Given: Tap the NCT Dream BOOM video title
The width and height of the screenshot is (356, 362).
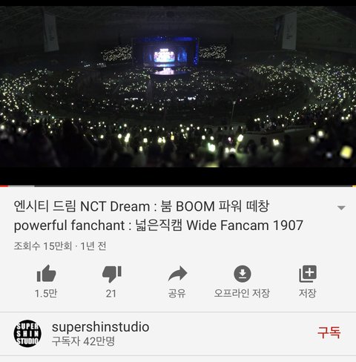Looking at the screenshot, I should tap(158, 216).
